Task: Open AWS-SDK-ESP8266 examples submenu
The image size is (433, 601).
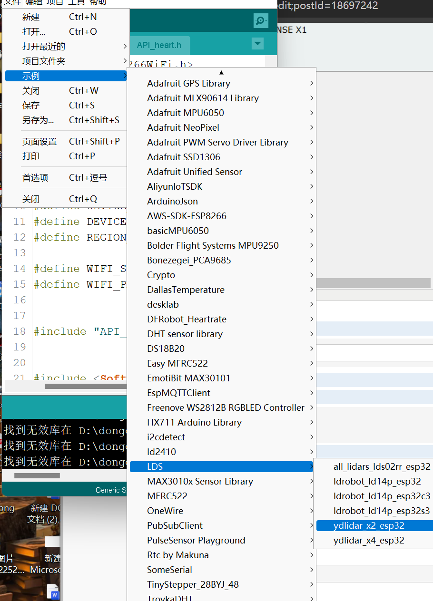Action: 221,216
